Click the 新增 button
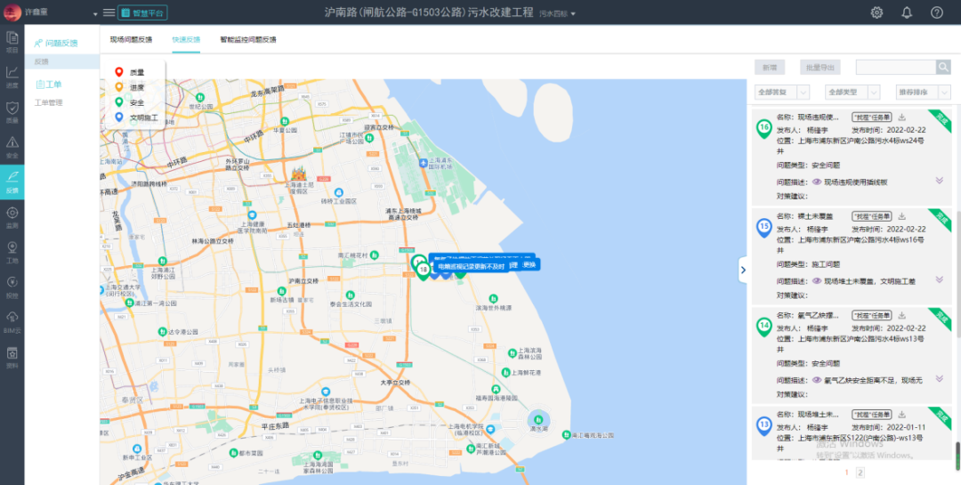The image size is (961, 485). tap(769, 68)
